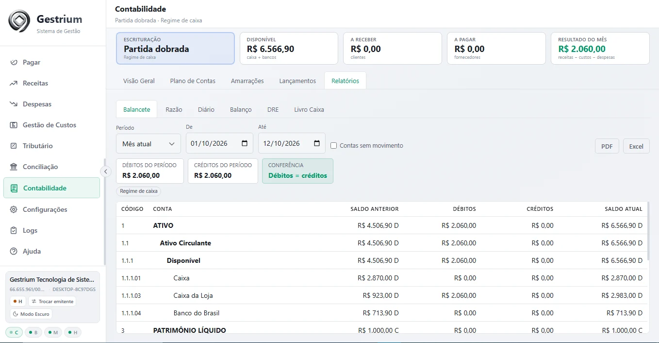Image resolution: width=659 pixels, height=343 pixels.
Task: View Logs from the sidebar
Action: pos(51,230)
